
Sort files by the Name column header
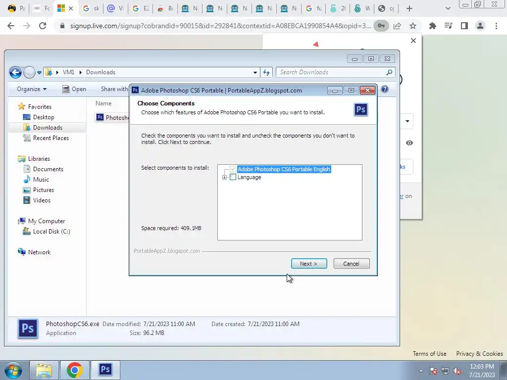[103, 103]
